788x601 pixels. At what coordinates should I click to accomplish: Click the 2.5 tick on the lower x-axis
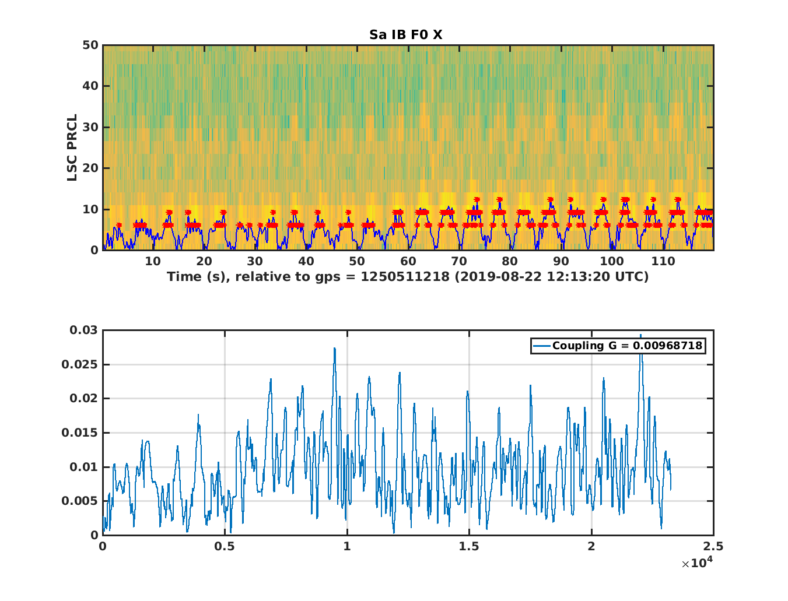point(713,546)
